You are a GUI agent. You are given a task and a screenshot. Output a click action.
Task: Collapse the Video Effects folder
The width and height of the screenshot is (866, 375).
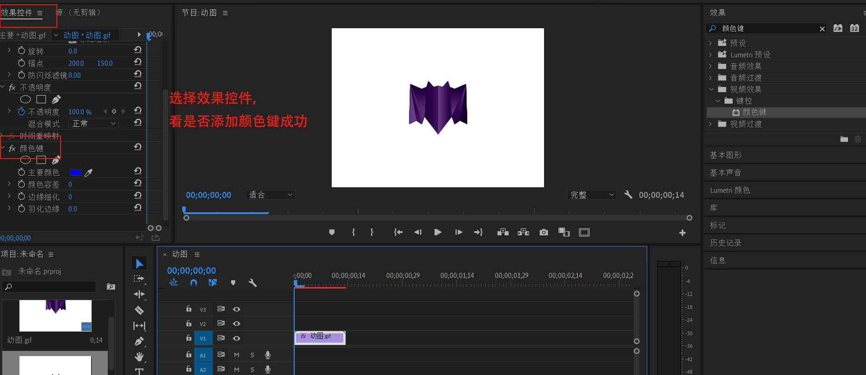pyautogui.click(x=711, y=89)
